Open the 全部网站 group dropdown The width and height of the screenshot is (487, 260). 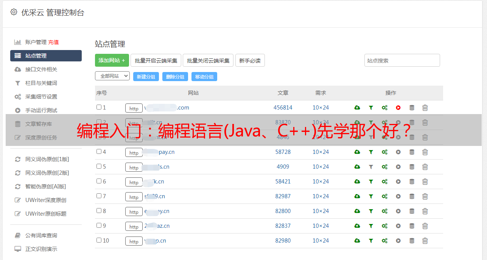tap(112, 76)
